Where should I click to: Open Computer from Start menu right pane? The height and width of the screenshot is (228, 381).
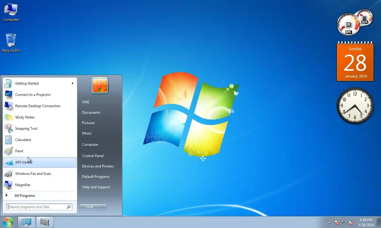point(90,145)
